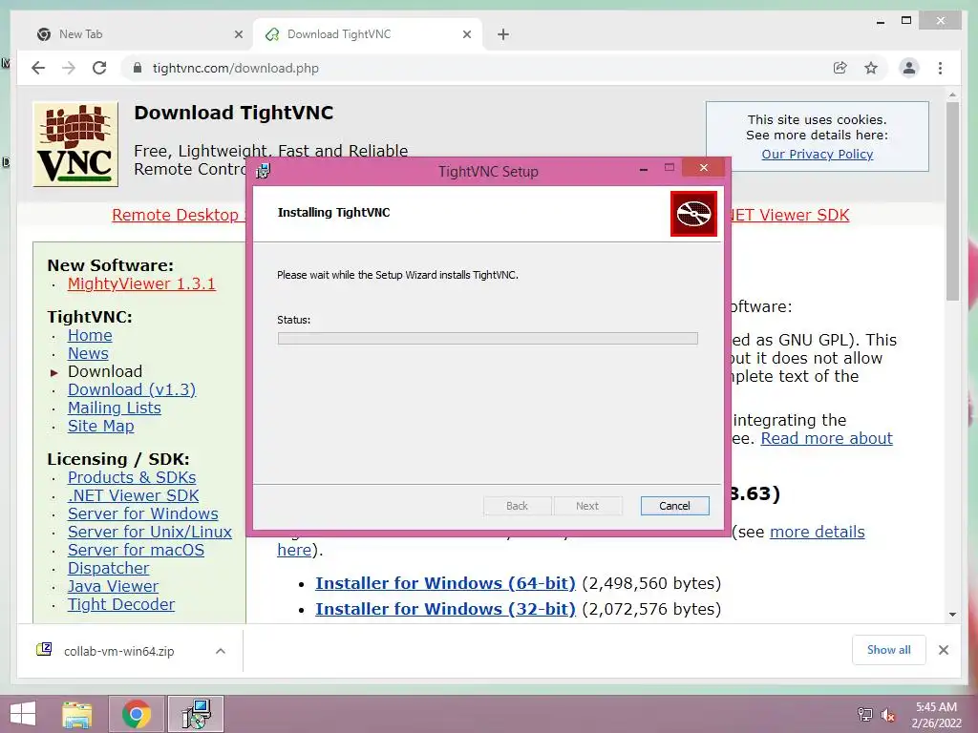Share this page icon in address bar
The width and height of the screenshot is (978, 733).
(840, 68)
